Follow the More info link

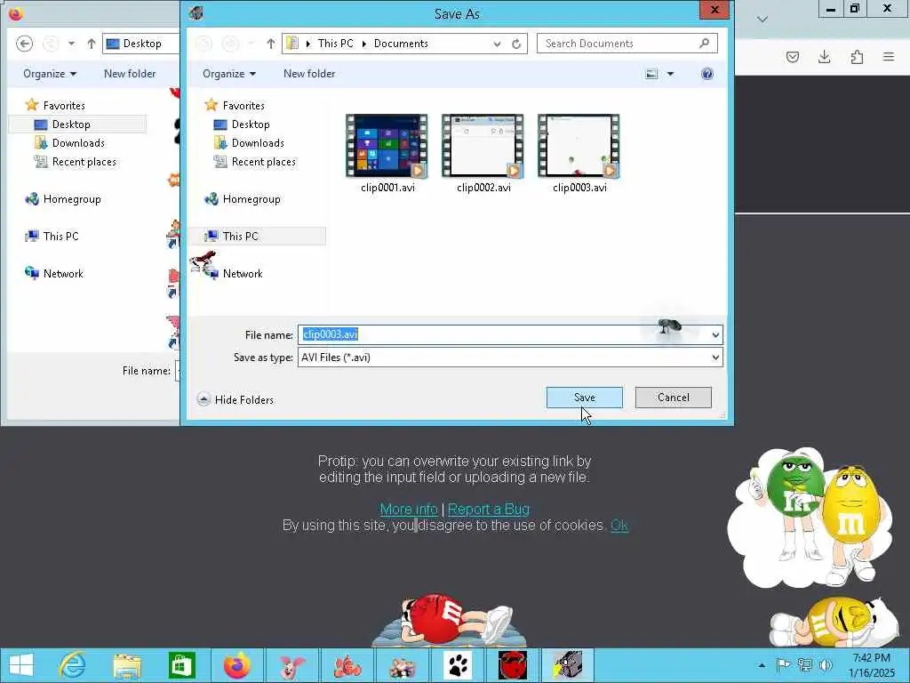tap(409, 510)
